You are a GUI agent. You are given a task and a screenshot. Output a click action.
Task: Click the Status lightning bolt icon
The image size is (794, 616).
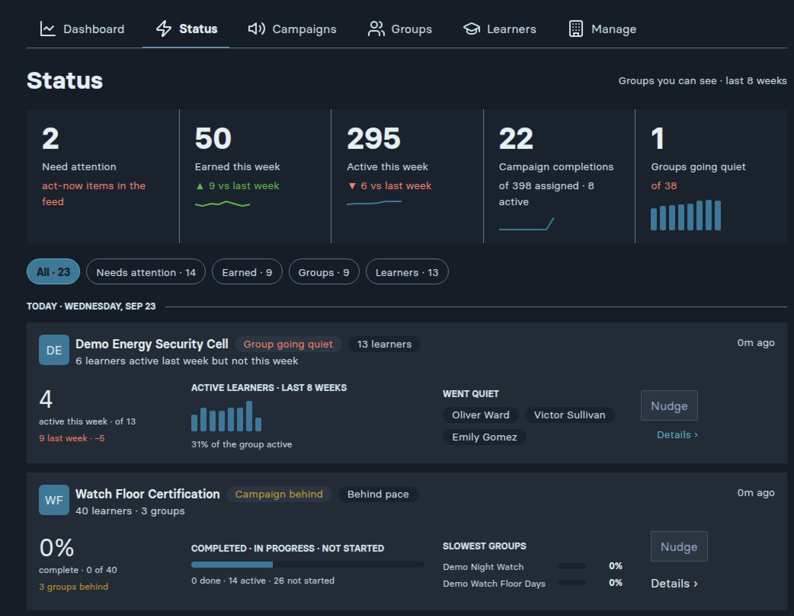pyautogui.click(x=164, y=29)
